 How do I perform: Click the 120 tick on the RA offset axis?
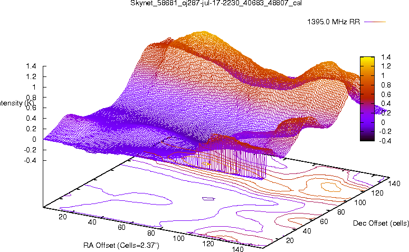pyautogui.click(x=208, y=244)
